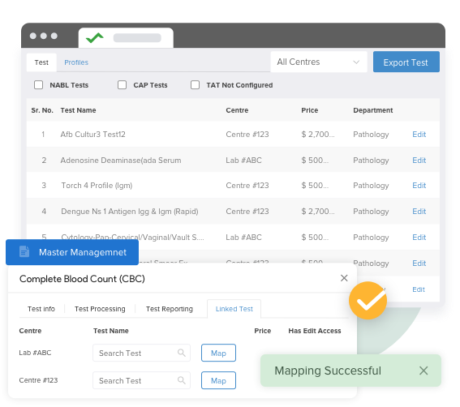Click the Department column header
This screenshot has width=460, height=407.
[x=372, y=110]
